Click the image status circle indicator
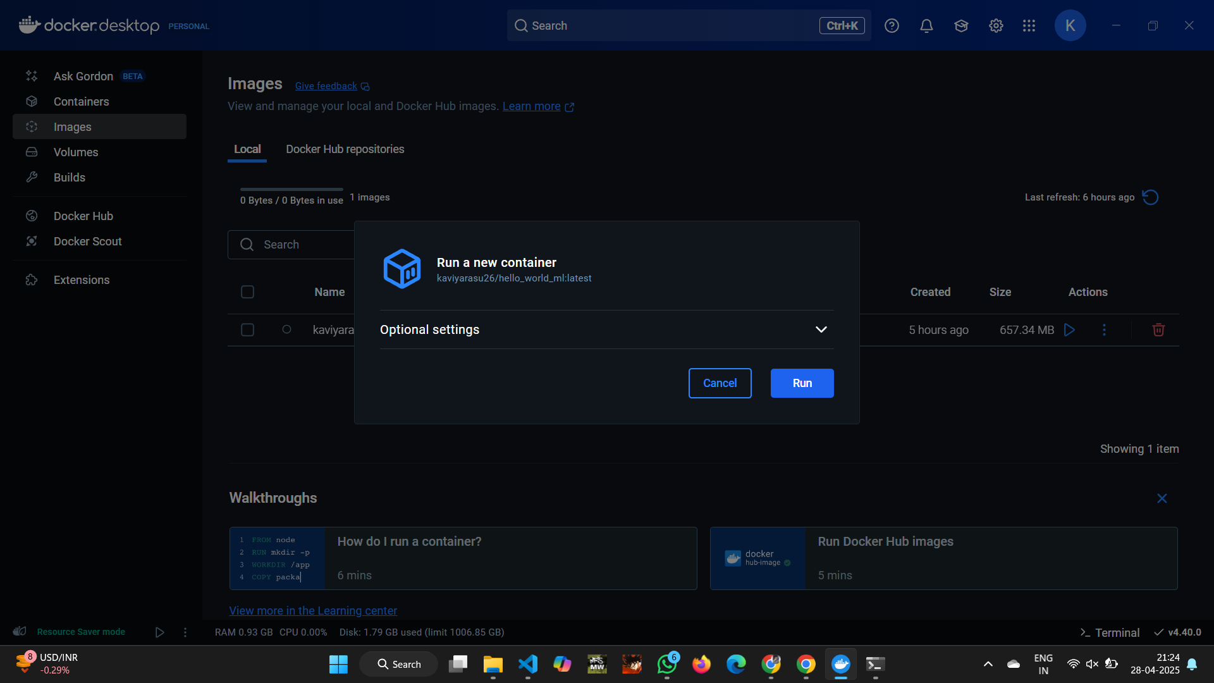 (286, 329)
